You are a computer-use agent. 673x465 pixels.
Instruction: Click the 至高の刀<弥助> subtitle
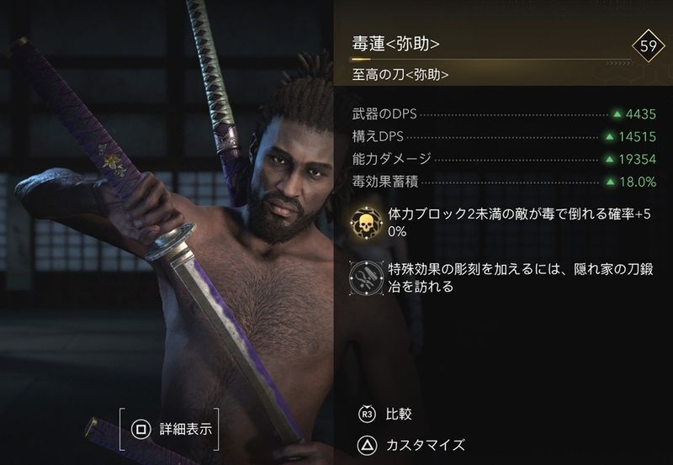coord(400,75)
